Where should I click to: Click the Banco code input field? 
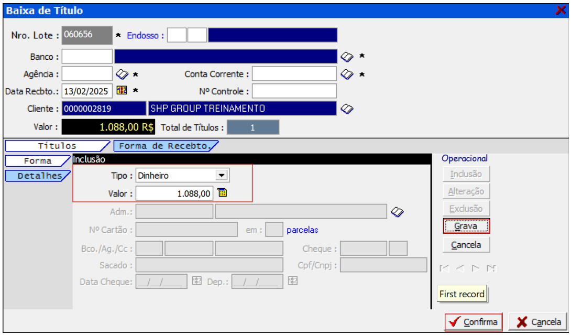[87, 56]
